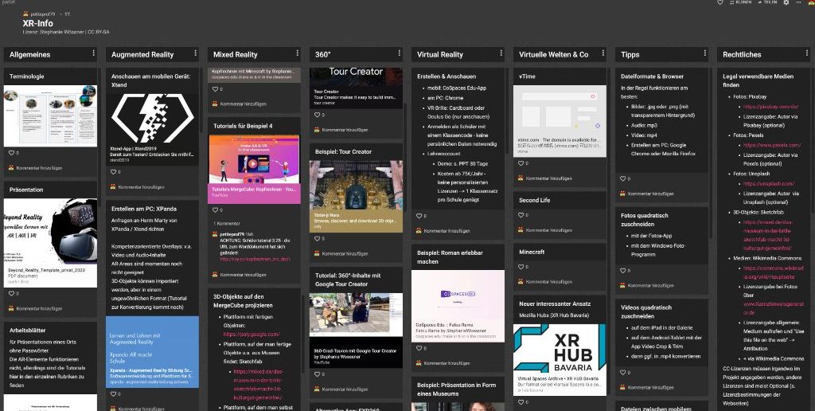Click commenter avatar in petiteprof79 comment
Screen dimensions: 815x411
(215, 235)
